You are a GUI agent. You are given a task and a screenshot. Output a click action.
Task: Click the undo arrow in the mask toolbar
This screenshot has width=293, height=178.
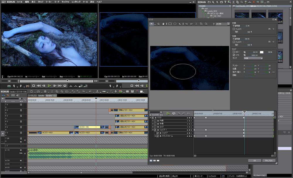(x=186, y=24)
